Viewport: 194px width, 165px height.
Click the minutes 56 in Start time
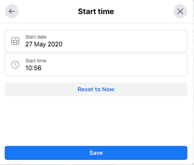pos(38,68)
